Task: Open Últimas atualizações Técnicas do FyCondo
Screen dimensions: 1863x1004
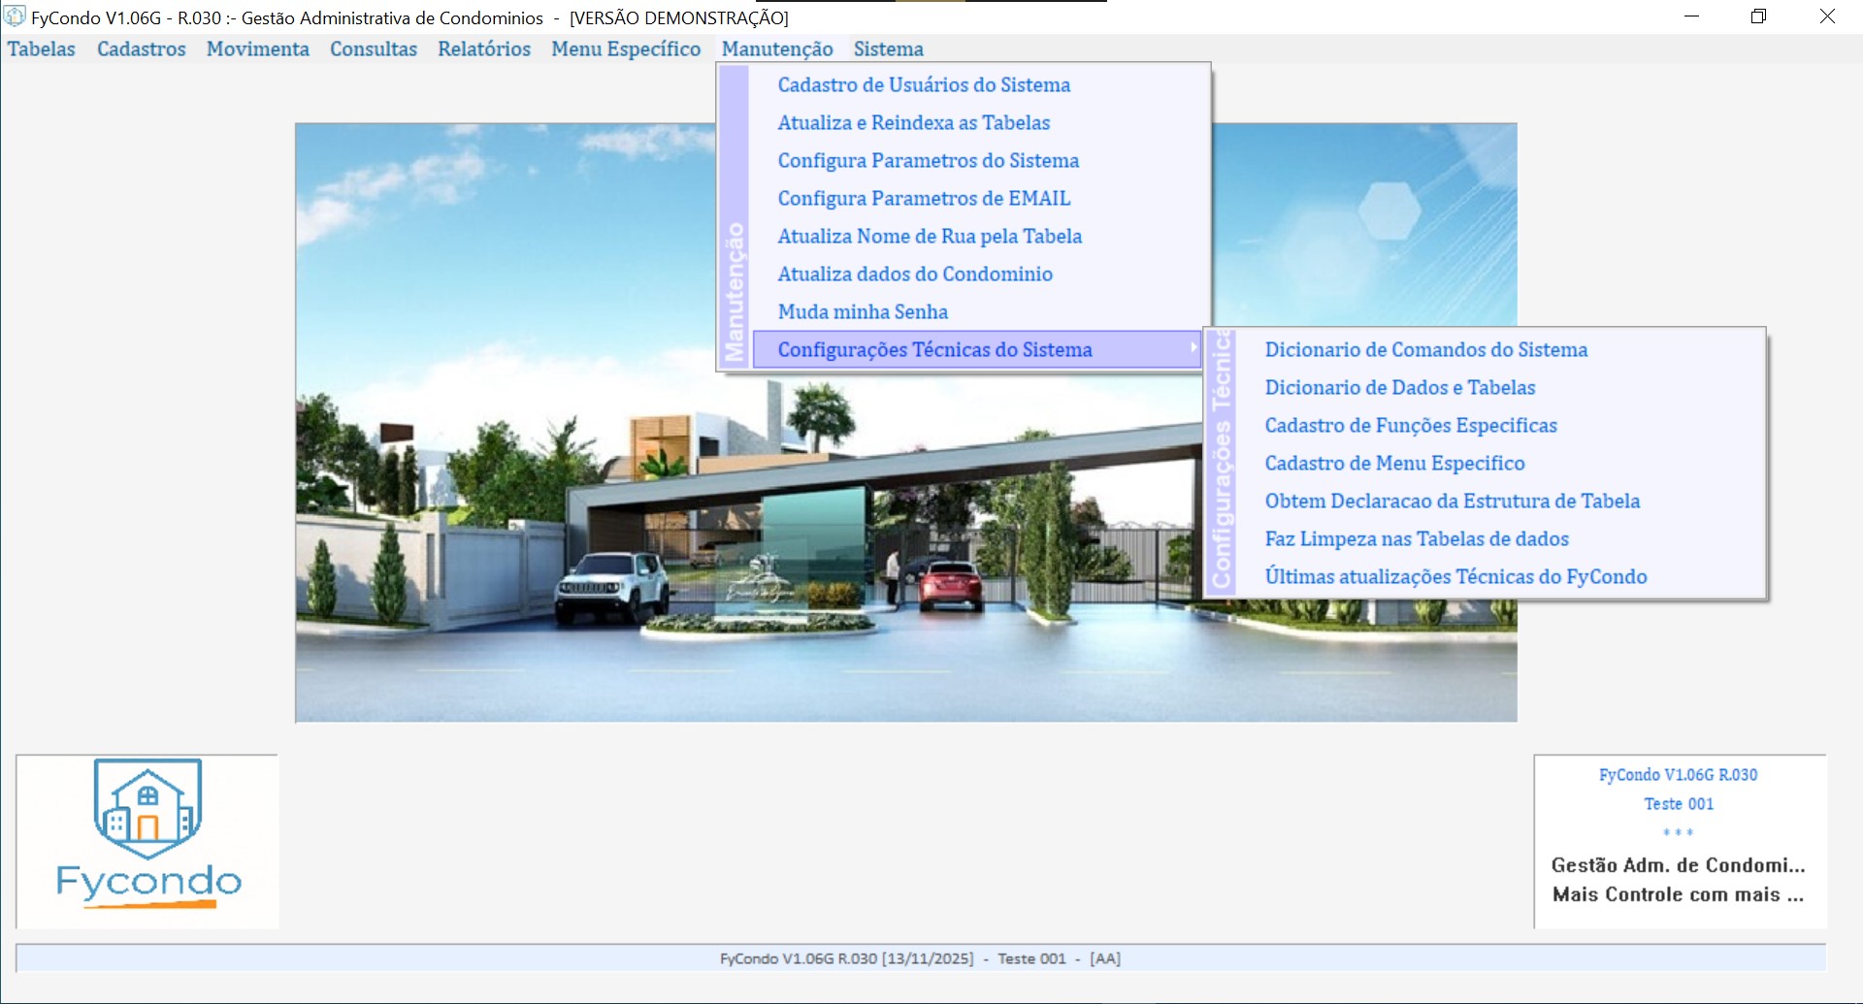Action: [1454, 576]
